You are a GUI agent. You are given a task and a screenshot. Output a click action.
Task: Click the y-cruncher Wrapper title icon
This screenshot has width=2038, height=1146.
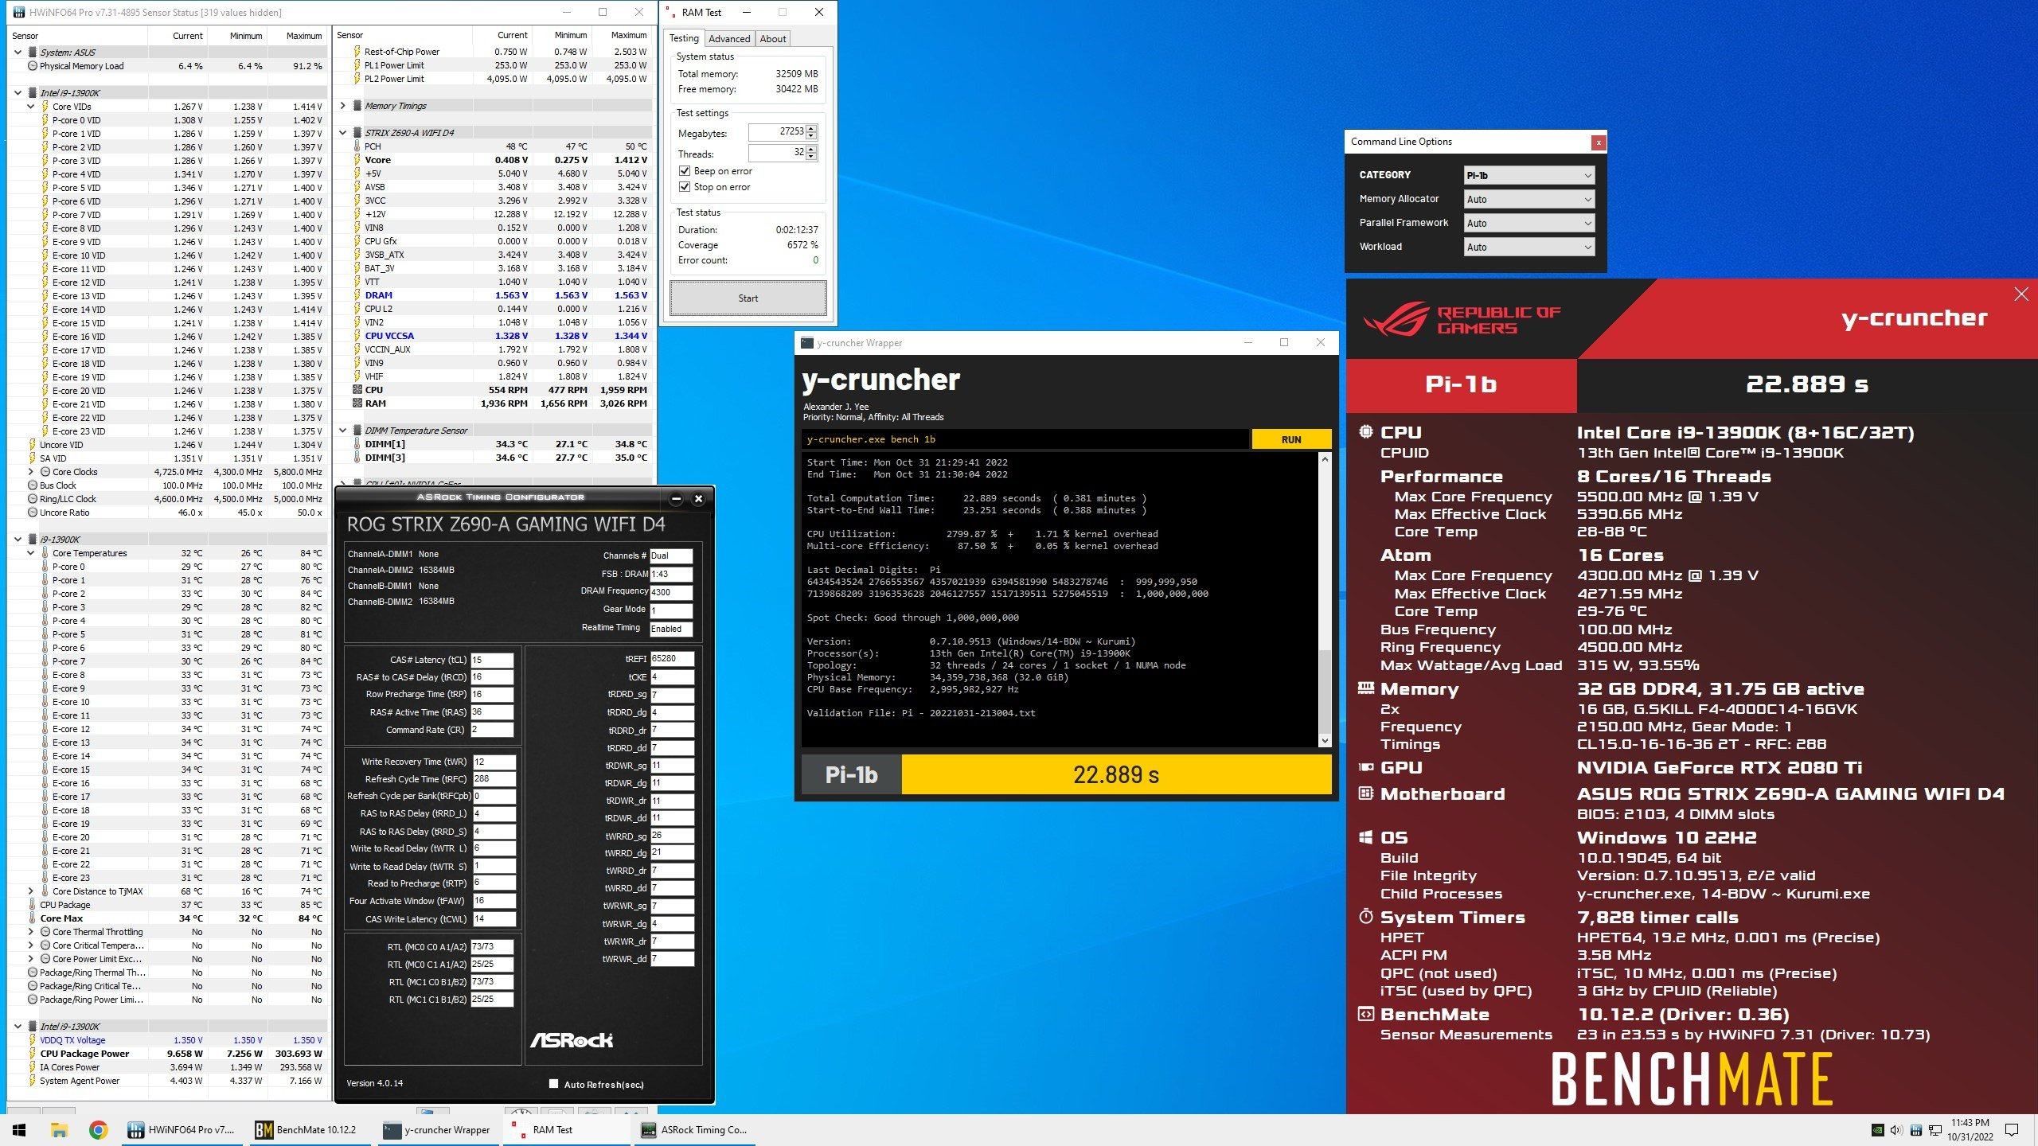point(807,343)
